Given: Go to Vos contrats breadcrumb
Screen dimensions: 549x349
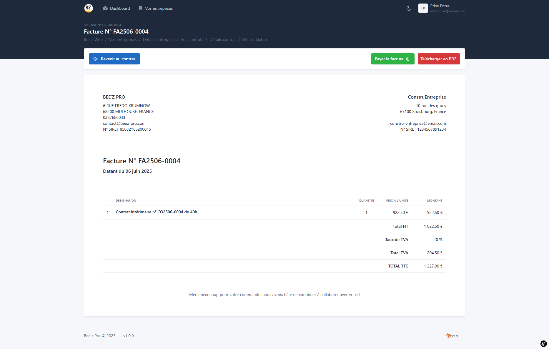Looking at the screenshot, I should 192,39.
